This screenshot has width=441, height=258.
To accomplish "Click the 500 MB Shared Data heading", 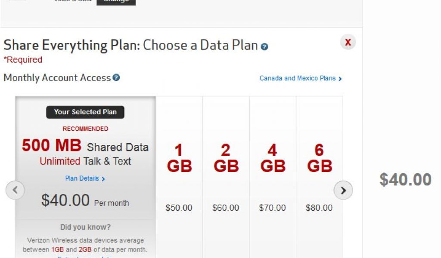I will point(85,147).
